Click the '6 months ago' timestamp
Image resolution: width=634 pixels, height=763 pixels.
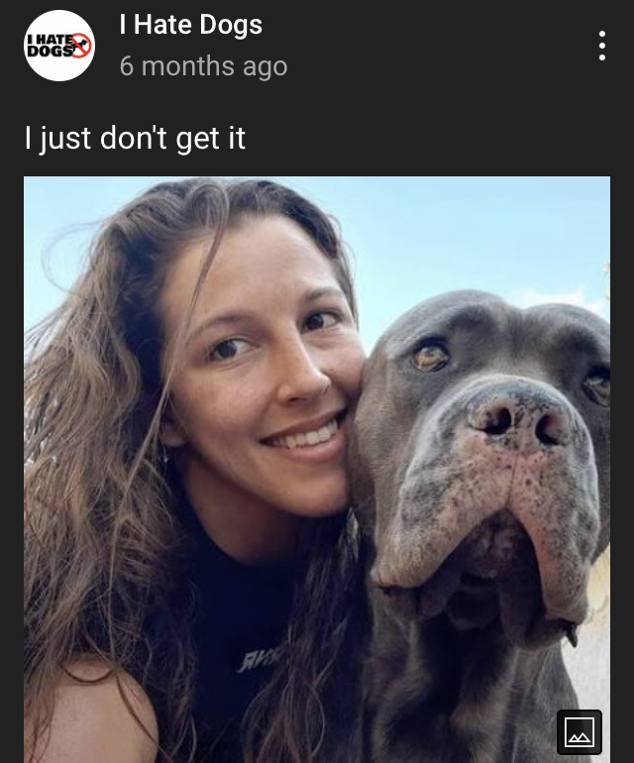[203, 65]
